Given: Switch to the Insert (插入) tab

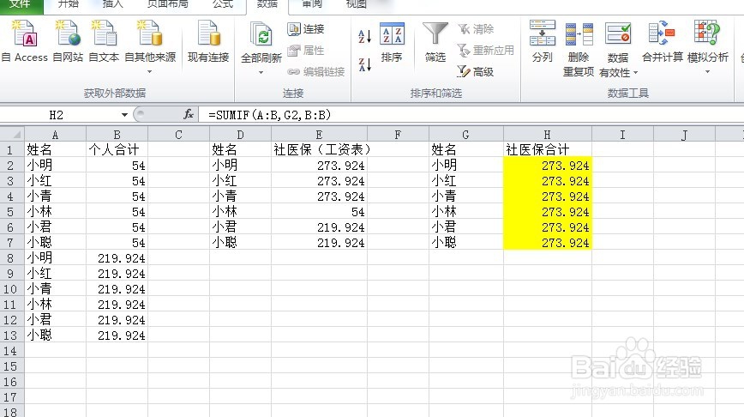Looking at the screenshot, I should (112, 4).
